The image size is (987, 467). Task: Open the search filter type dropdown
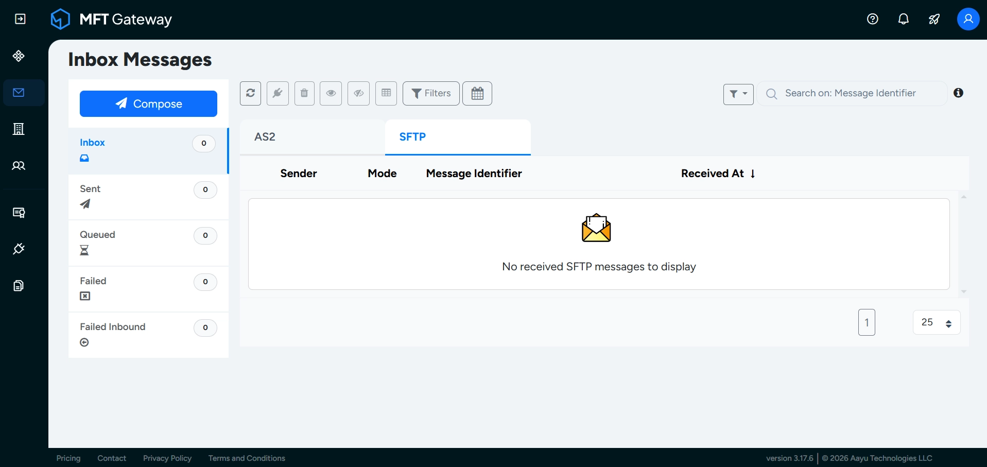(738, 94)
